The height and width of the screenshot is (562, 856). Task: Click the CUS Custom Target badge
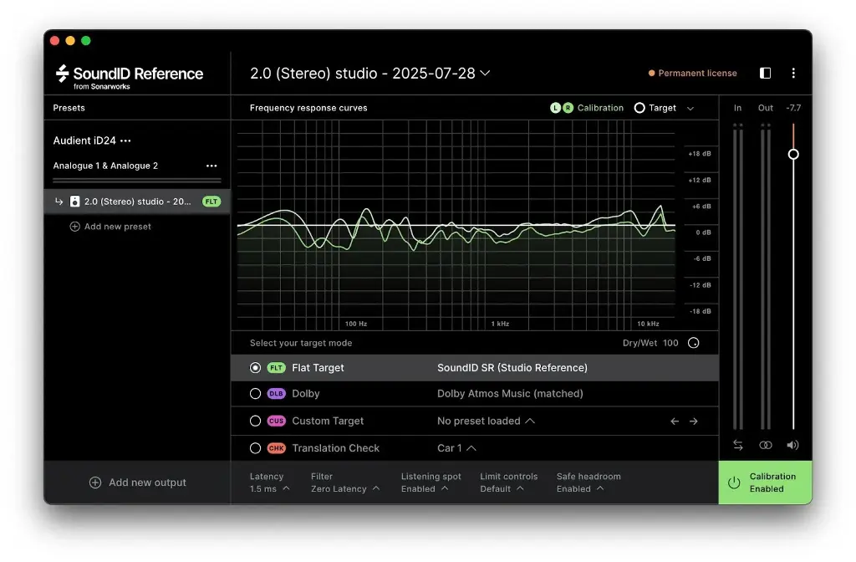pyautogui.click(x=276, y=421)
